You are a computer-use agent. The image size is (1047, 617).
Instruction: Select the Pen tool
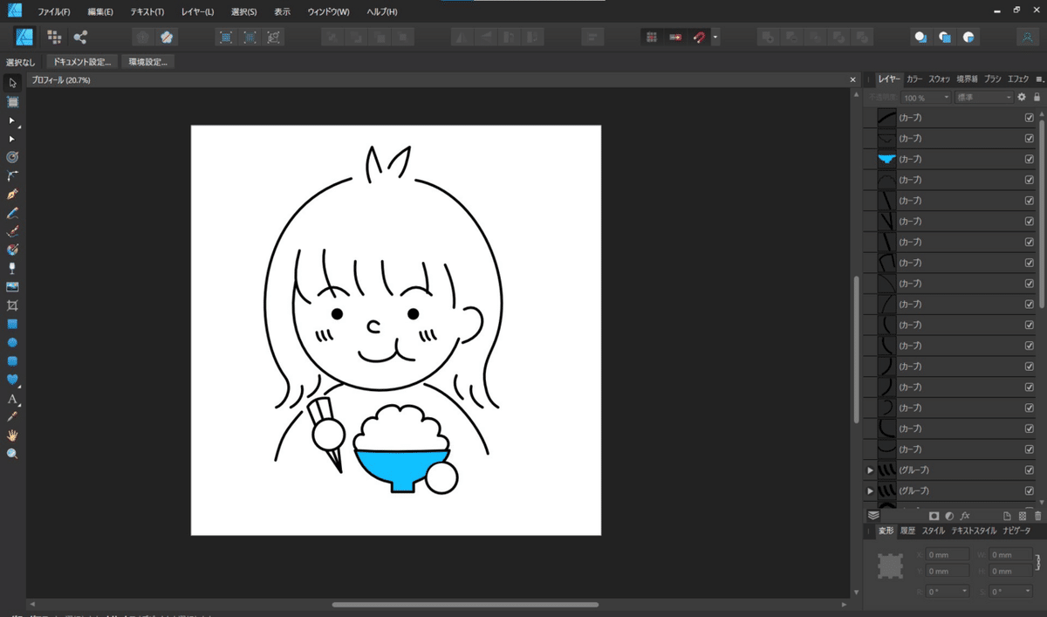12,194
